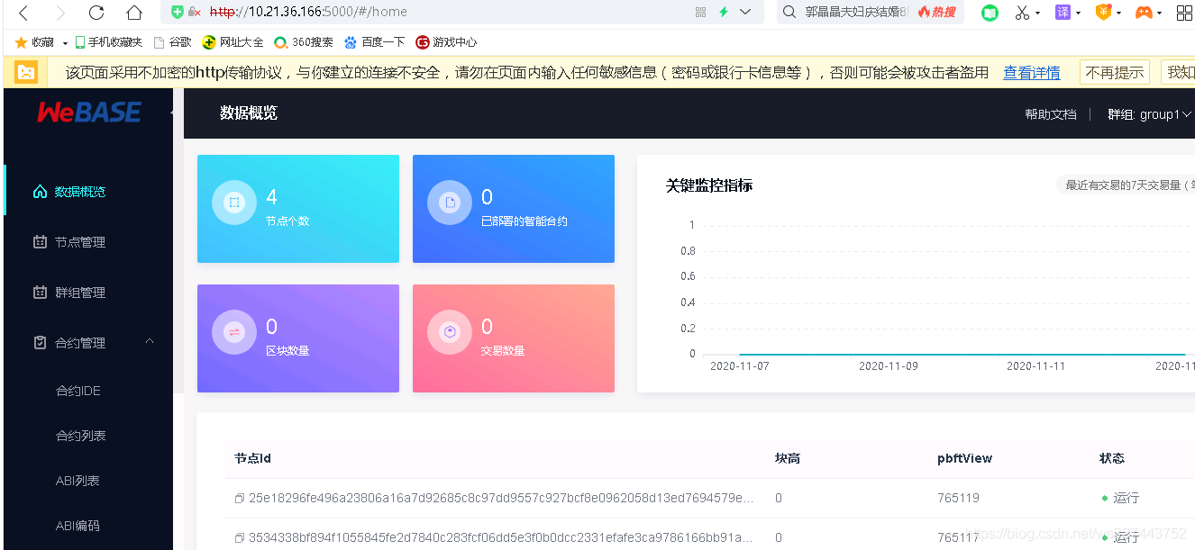
Task: Click the 帮助文档 help link
Action: pyautogui.click(x=1050, y=114)
